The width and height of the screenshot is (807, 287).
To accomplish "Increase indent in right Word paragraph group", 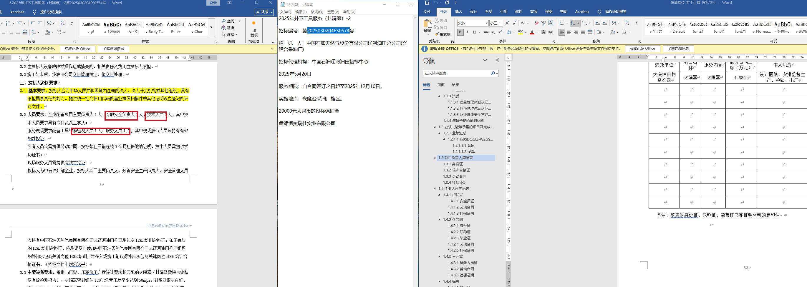I will pos(605,23).
